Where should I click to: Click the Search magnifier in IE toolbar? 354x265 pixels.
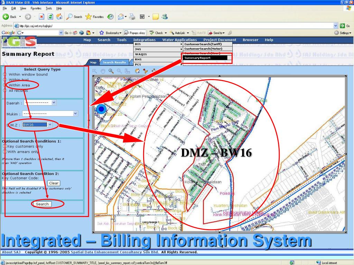click(x=74, y=17)
